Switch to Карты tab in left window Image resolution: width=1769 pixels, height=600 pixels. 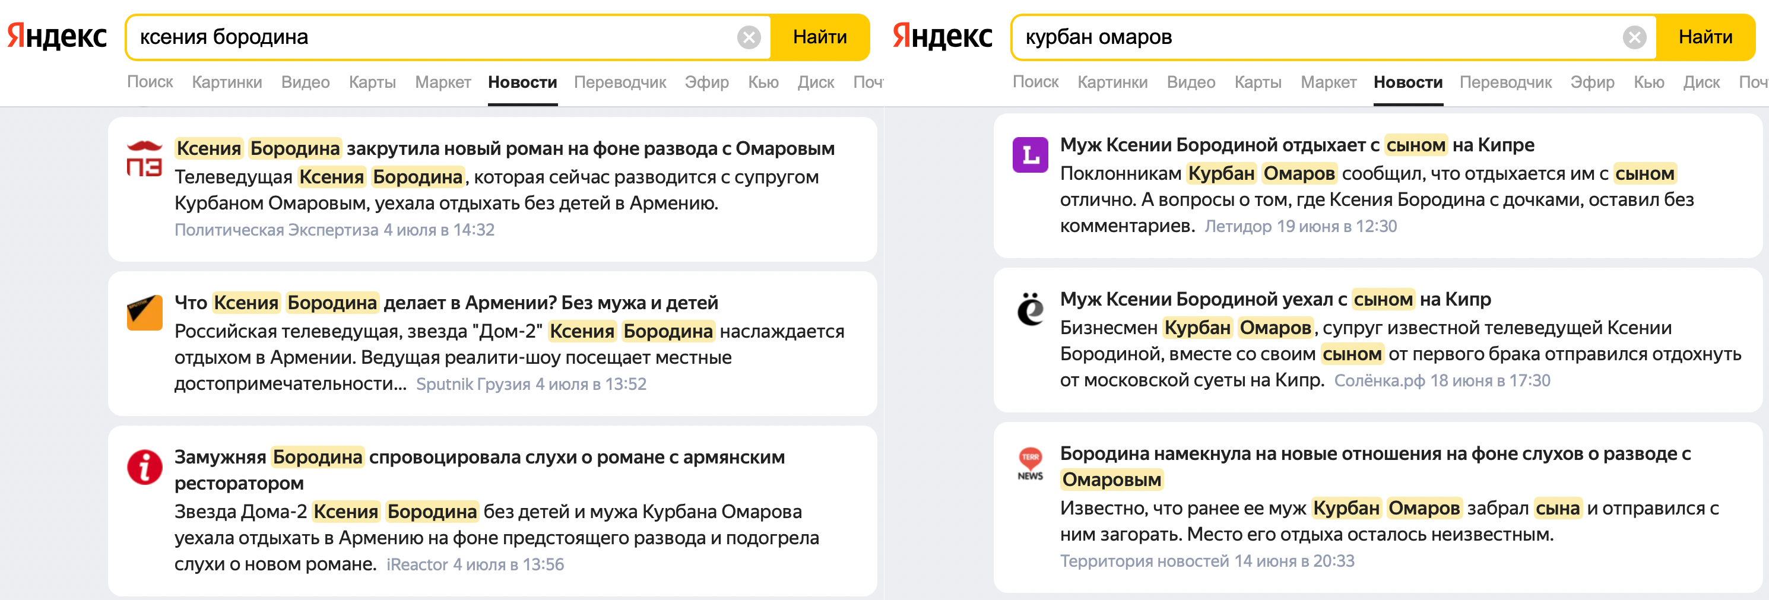[x=372, y=82]
